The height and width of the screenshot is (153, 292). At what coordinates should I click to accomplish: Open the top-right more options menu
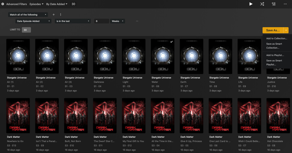click(x=285, y=4)
